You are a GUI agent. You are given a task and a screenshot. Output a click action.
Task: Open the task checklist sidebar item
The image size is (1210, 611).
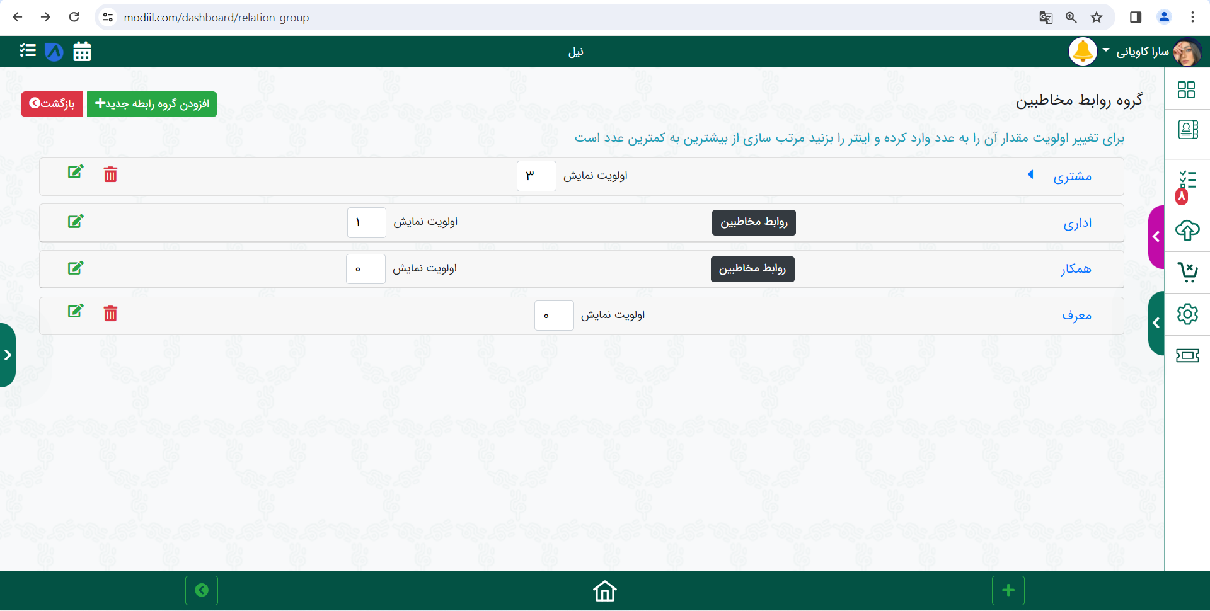click(x=1187, y=181)
